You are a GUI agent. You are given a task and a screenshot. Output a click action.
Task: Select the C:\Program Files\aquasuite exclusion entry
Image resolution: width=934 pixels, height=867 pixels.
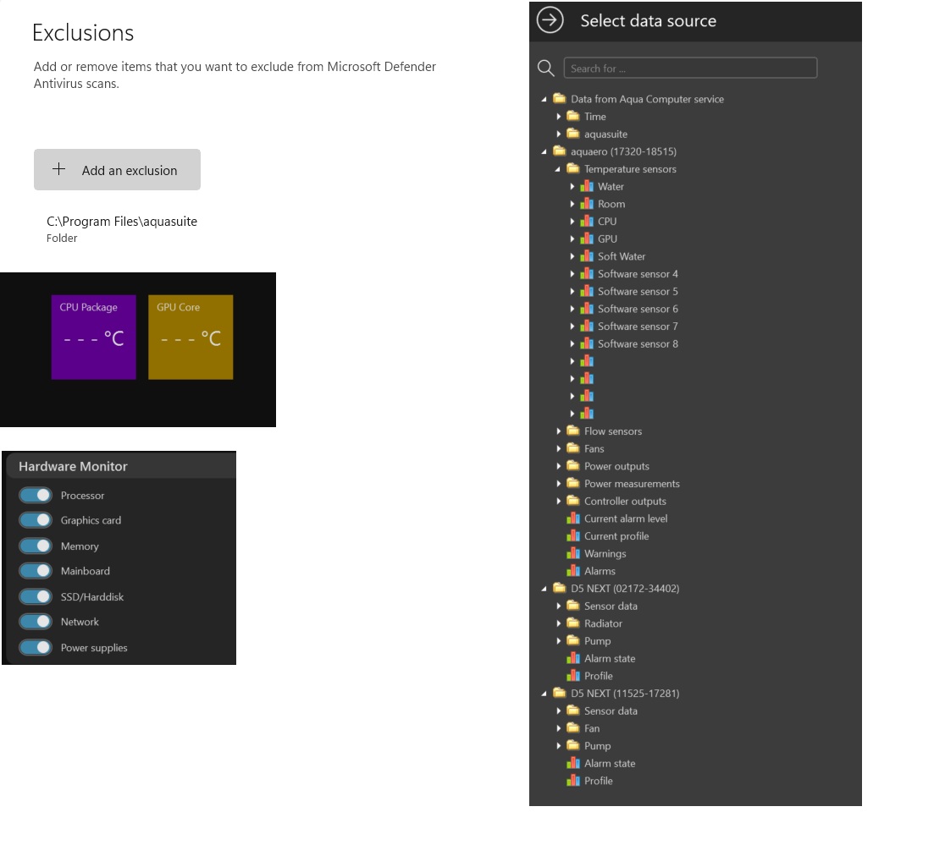click(x=122, y=228)
